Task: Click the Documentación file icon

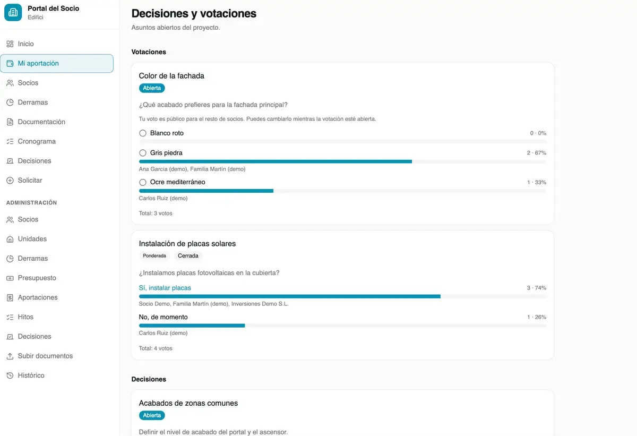Action: [10, 122]
